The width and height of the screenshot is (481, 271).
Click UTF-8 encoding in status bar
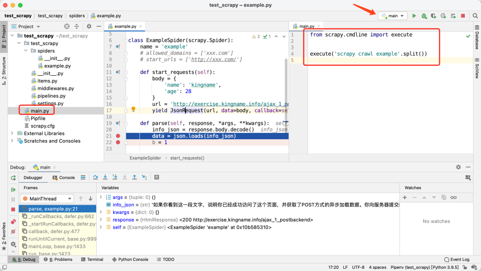(358, 267)
